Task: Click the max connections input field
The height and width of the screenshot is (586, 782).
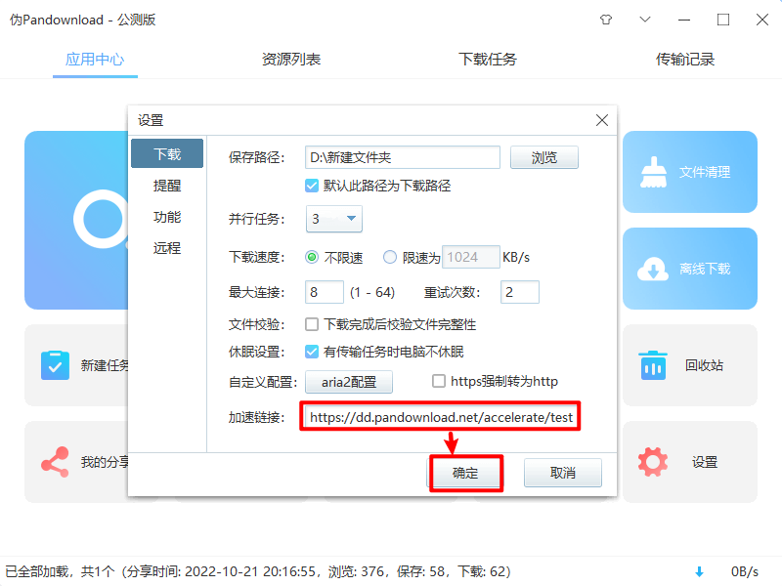Action: pyautogui.click(x=325, y=292)
